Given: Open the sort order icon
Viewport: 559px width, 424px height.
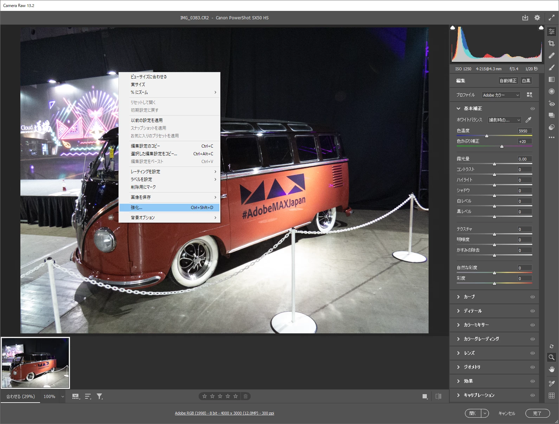Looking at the screenshot, I should [x=88, y=396].
